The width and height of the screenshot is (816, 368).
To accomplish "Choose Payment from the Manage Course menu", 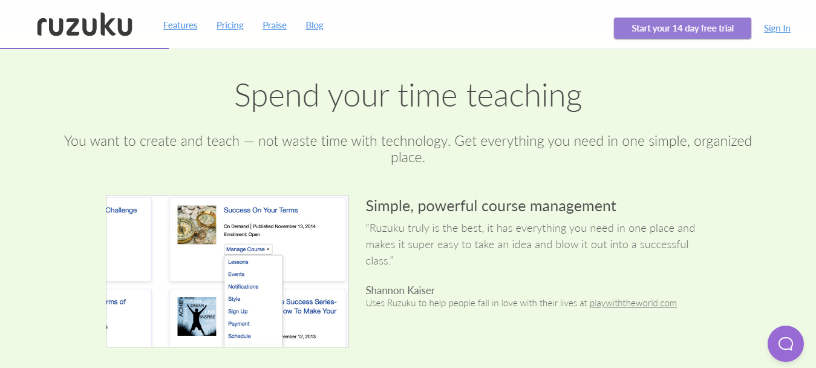I will point(239,324).
